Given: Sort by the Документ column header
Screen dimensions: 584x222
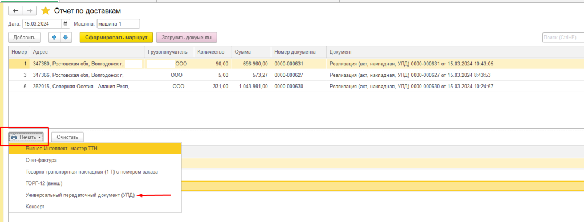Looking at the screenshot, I should point(455,52).
